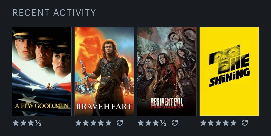Open the Resident Evil Raccoon City poster
This screenshot has height=136, width=271.
click(167, 71)
